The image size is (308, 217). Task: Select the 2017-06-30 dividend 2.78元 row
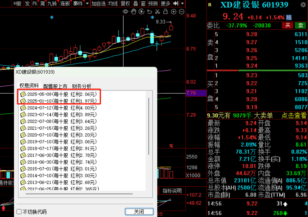(59, 155)
